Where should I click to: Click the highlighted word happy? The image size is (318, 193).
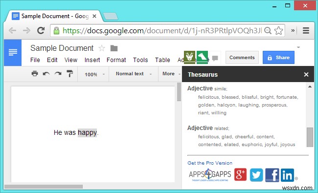(x=88, y=132)
